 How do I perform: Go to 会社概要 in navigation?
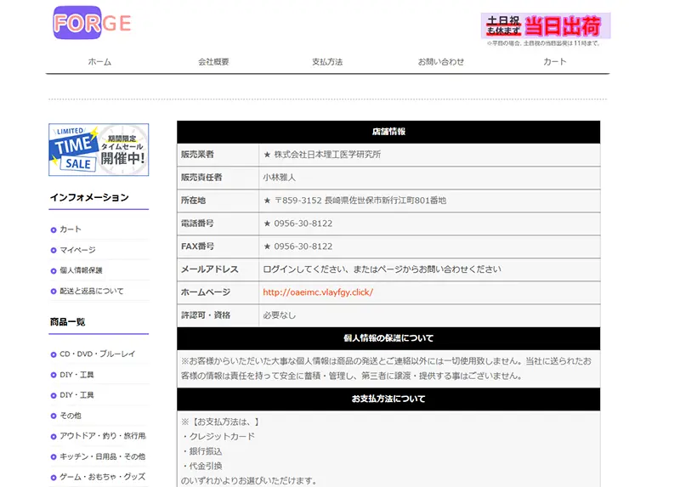[213, 62]
